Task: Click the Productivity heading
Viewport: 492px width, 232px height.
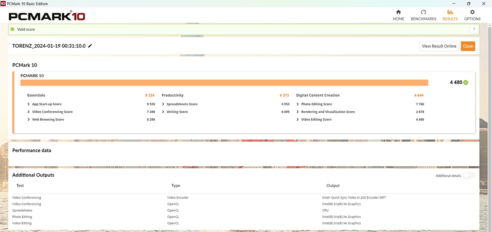Action: coord(173,95)
